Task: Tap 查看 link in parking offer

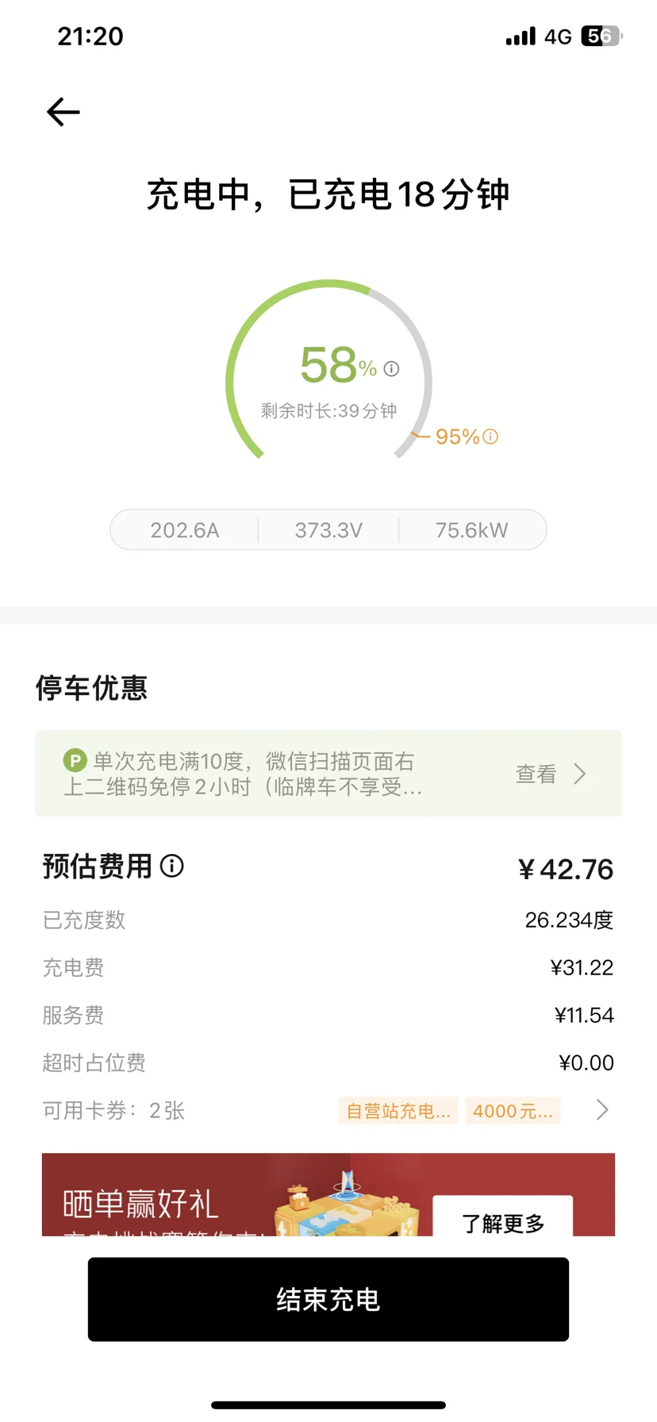Action: [536, 774]
